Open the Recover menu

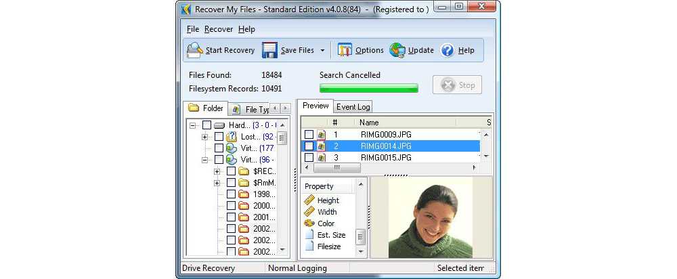click(219, 29)
